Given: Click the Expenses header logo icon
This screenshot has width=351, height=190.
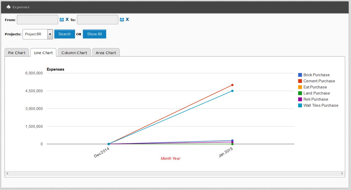Looking at the screenshot, I should [x=8, y=7].
